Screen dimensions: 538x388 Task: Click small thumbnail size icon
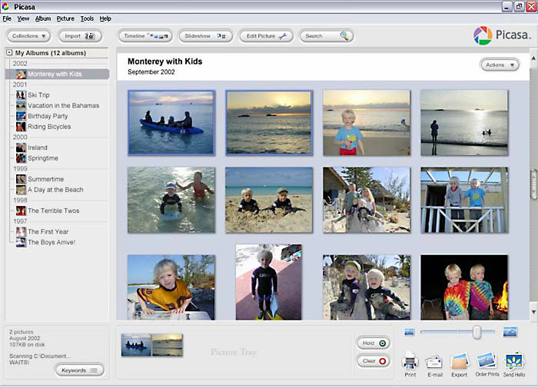[x=409, y=332]
